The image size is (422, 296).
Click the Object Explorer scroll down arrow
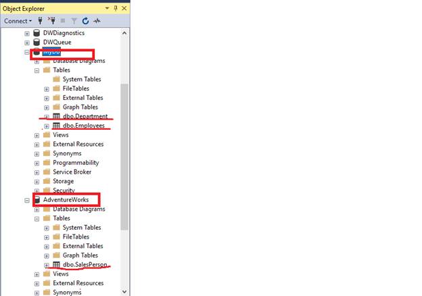(x=124, y=291)
